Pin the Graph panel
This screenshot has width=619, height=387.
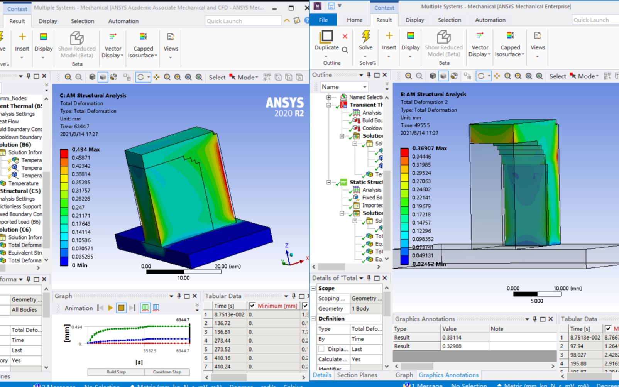[x=179, y=296]
